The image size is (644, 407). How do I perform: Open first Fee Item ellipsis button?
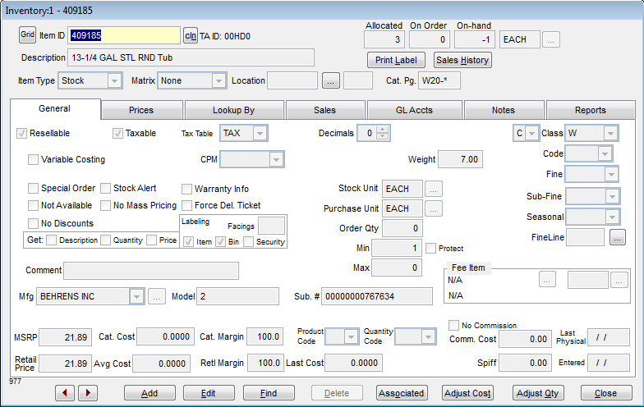[547, 281]
